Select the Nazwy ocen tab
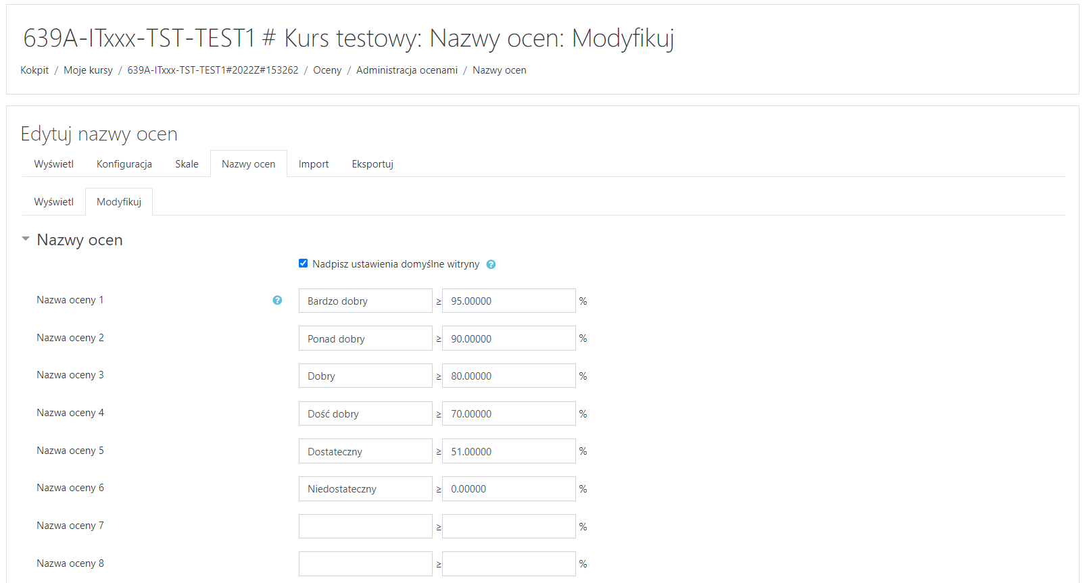Viewport: 1085px width, 583px height. (x=249, y=164)
